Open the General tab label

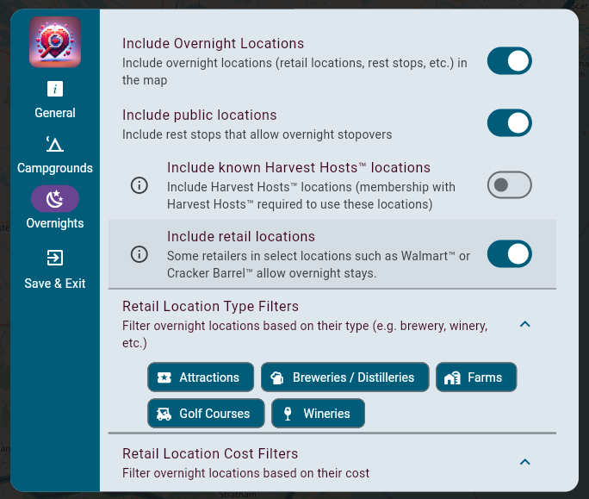point(55,113)
